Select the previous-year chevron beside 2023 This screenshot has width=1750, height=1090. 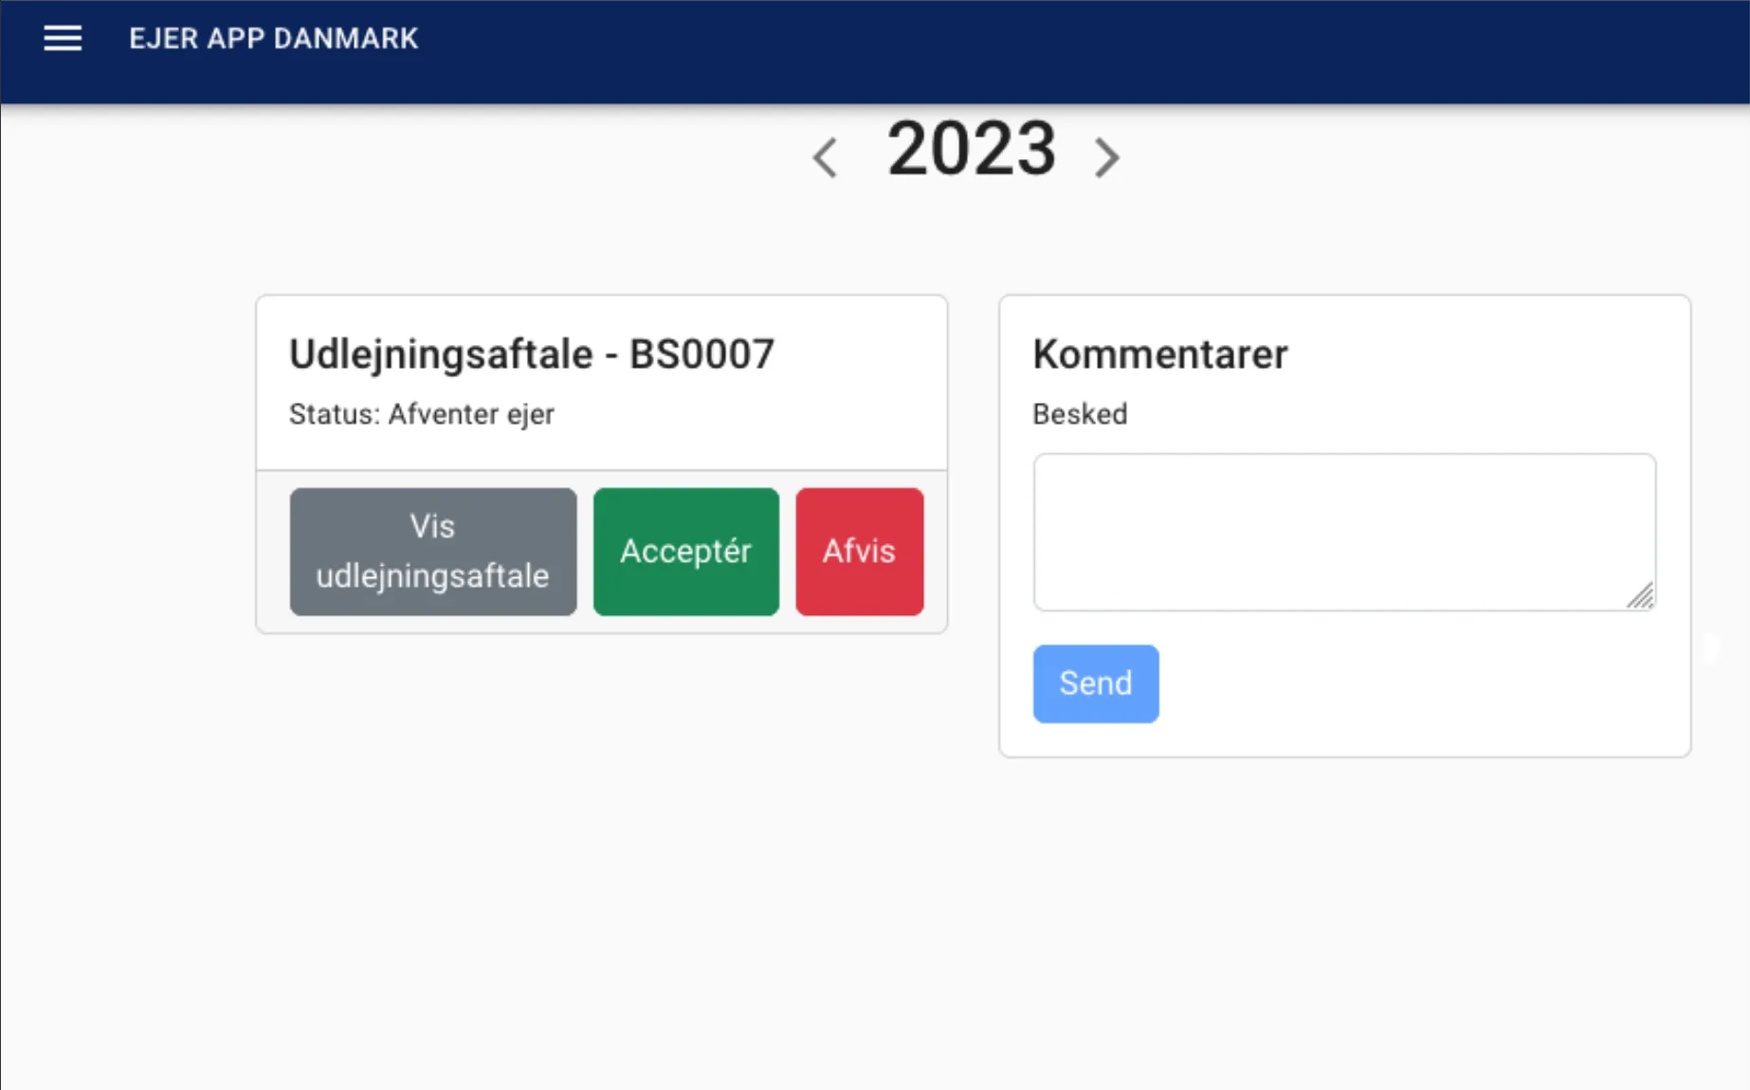click(x=824, y=156)
